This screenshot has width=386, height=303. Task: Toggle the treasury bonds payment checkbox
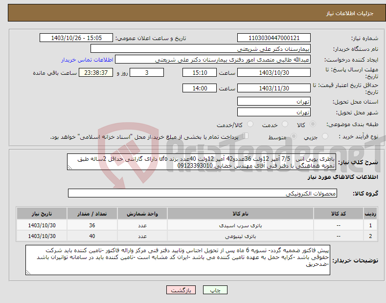click(x=246, y=136)
